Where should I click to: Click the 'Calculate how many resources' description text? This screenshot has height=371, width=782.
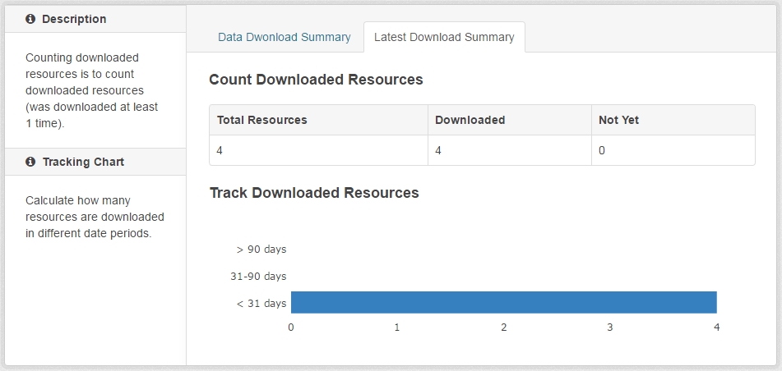95,218
